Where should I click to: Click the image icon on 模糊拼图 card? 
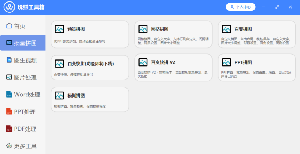pos(60,95)
